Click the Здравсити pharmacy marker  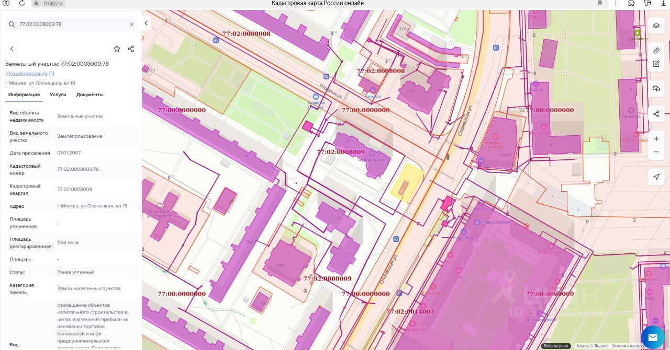638,33
